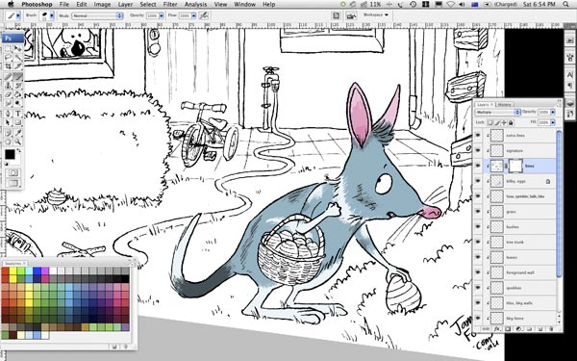Viewport: 577px width, 361px height.
Task: Open the layer blend mode dropdown
Action: [497, 112]
